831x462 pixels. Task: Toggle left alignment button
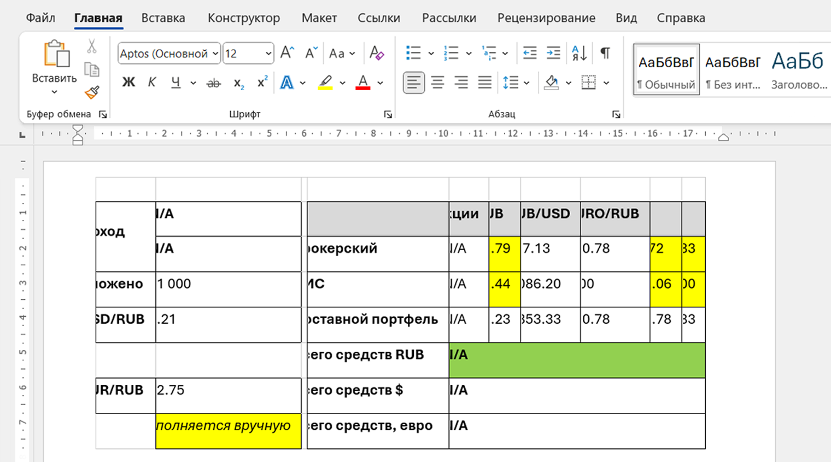tap(414, 83)
